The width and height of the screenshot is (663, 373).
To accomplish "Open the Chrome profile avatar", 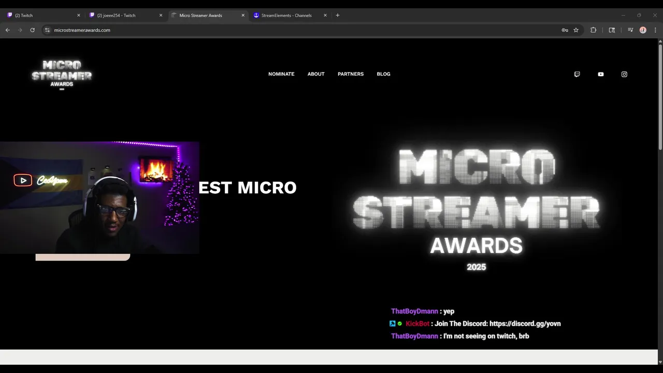I will point(643,30).
